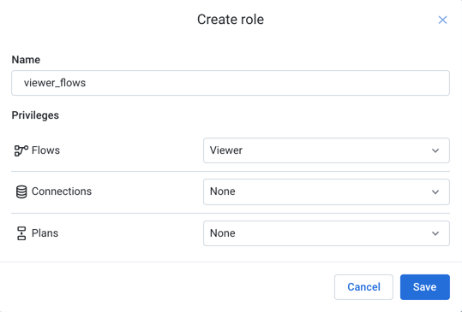Open the Connections privilege dropdown
This screenshot has height=312, width=462.
pos(327,191)
